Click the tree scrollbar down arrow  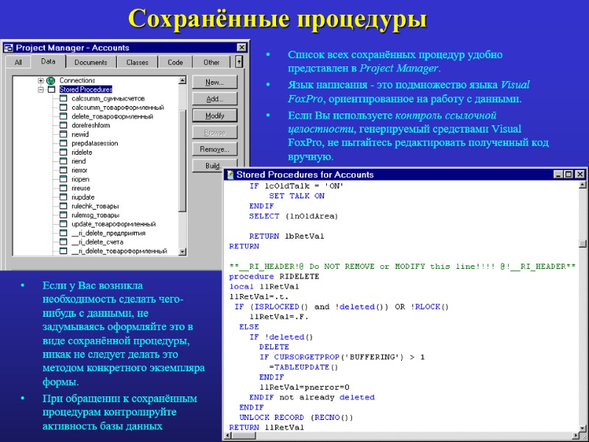click(x=182, y=251)
